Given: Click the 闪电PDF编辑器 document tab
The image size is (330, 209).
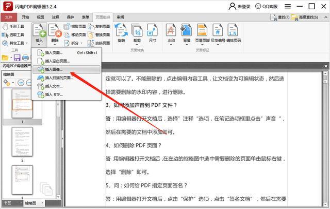Looking at the screenshot, I should tap(16, 66).
